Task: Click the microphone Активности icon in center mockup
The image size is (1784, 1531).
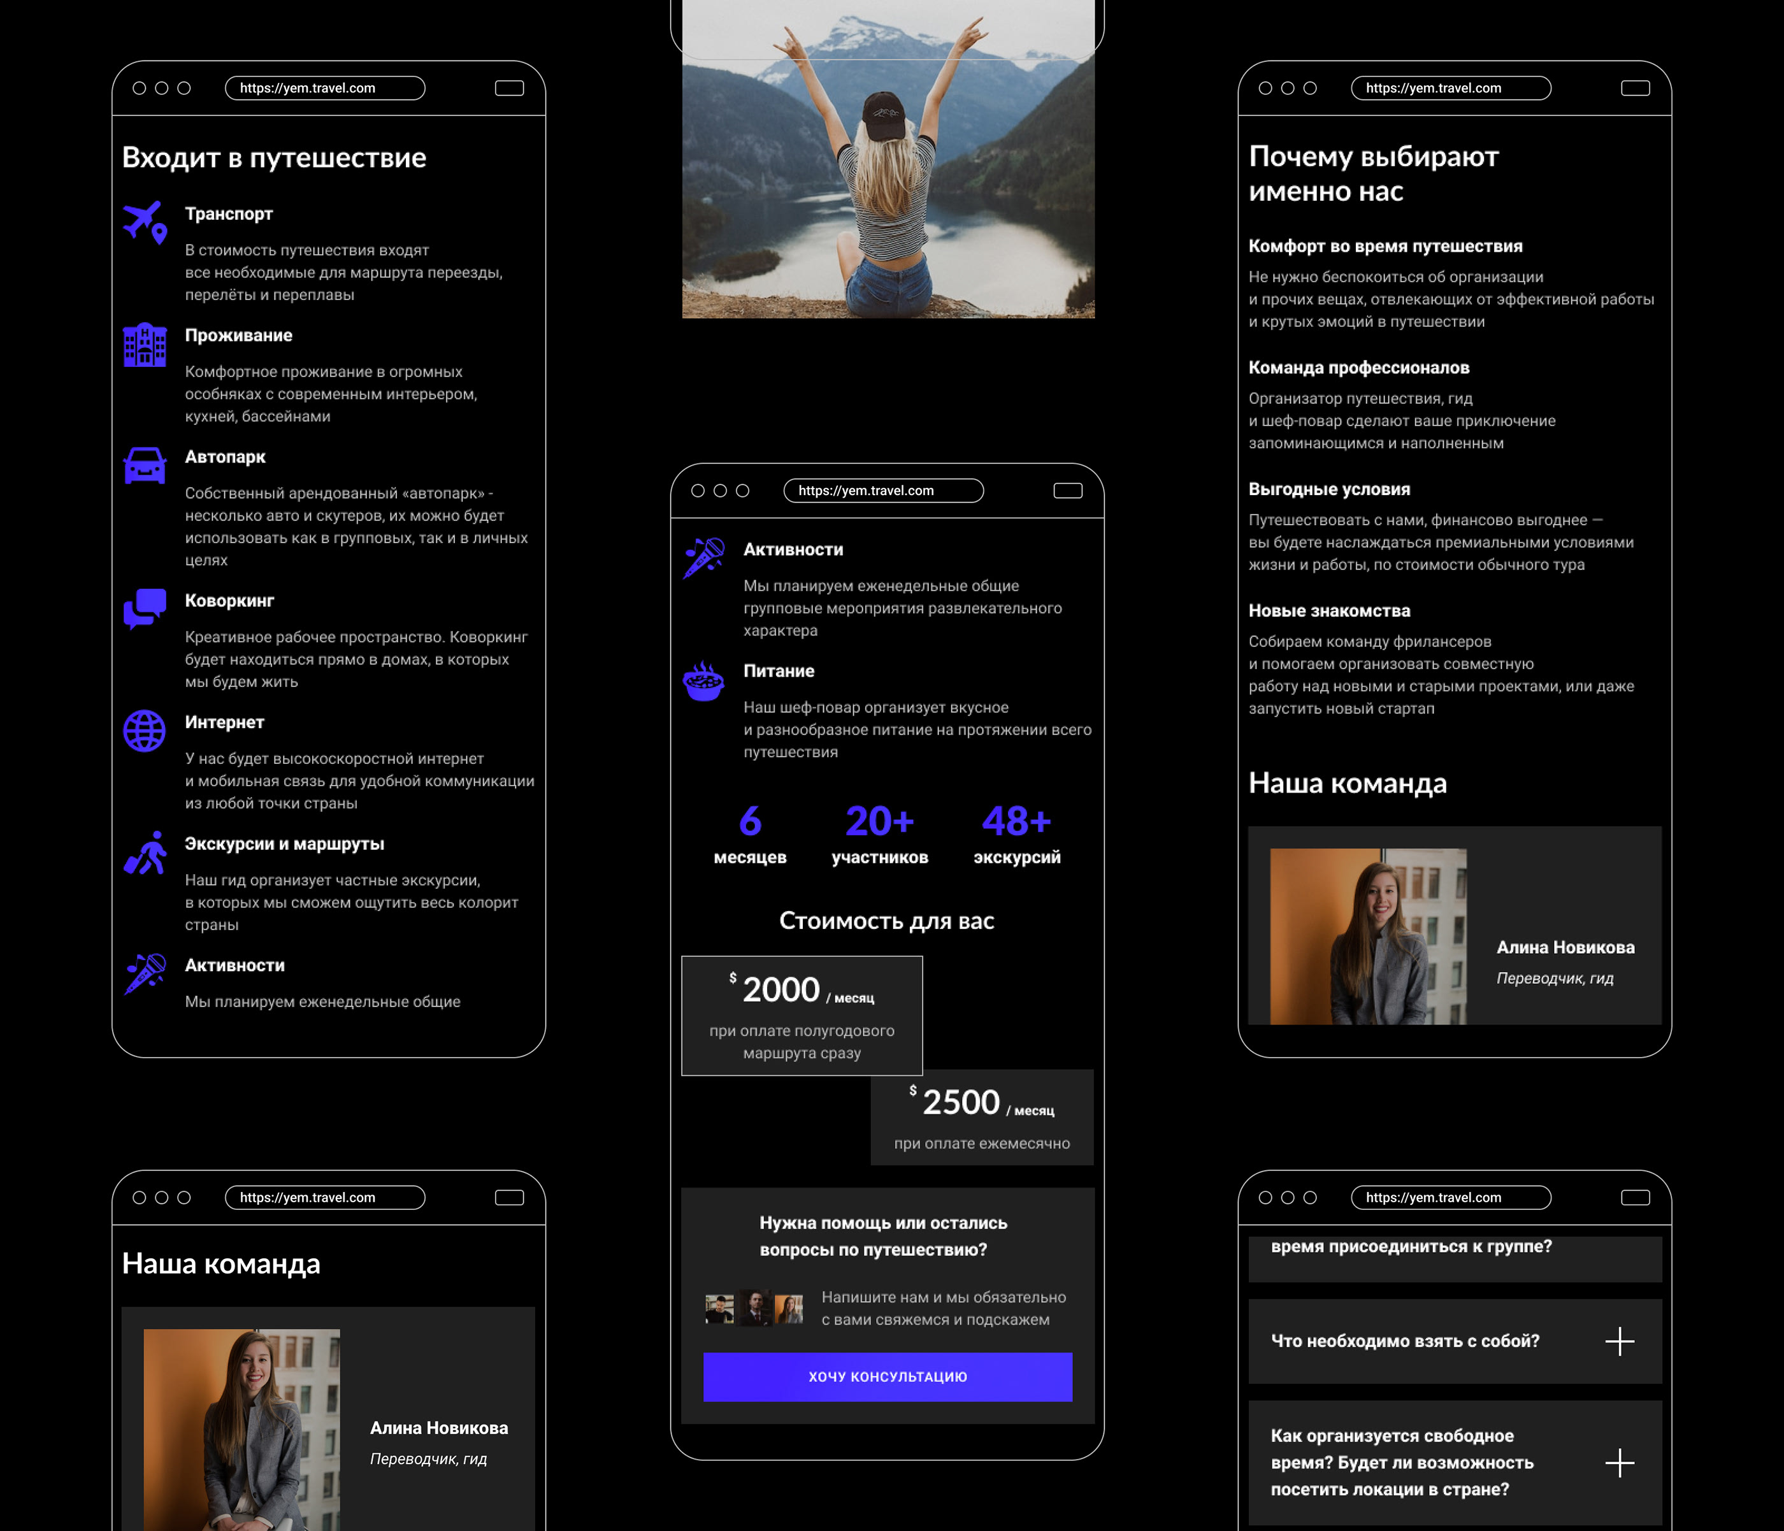Action: (x=703, y=558)
